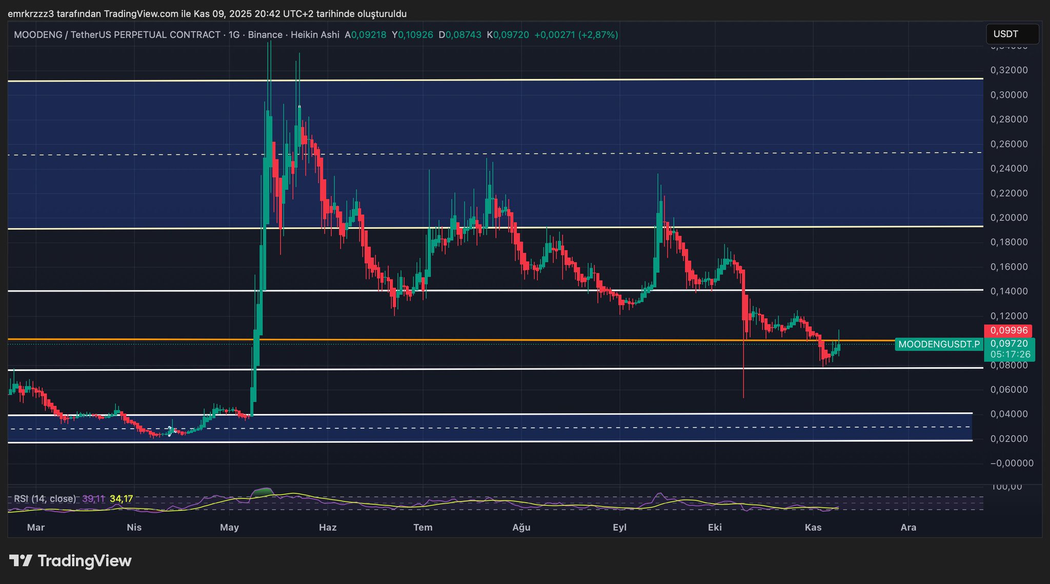This screenshot has height=584, width=1050.
Task: Click the green overbought RSI shaded peak
Action: [x=263, y=492]
